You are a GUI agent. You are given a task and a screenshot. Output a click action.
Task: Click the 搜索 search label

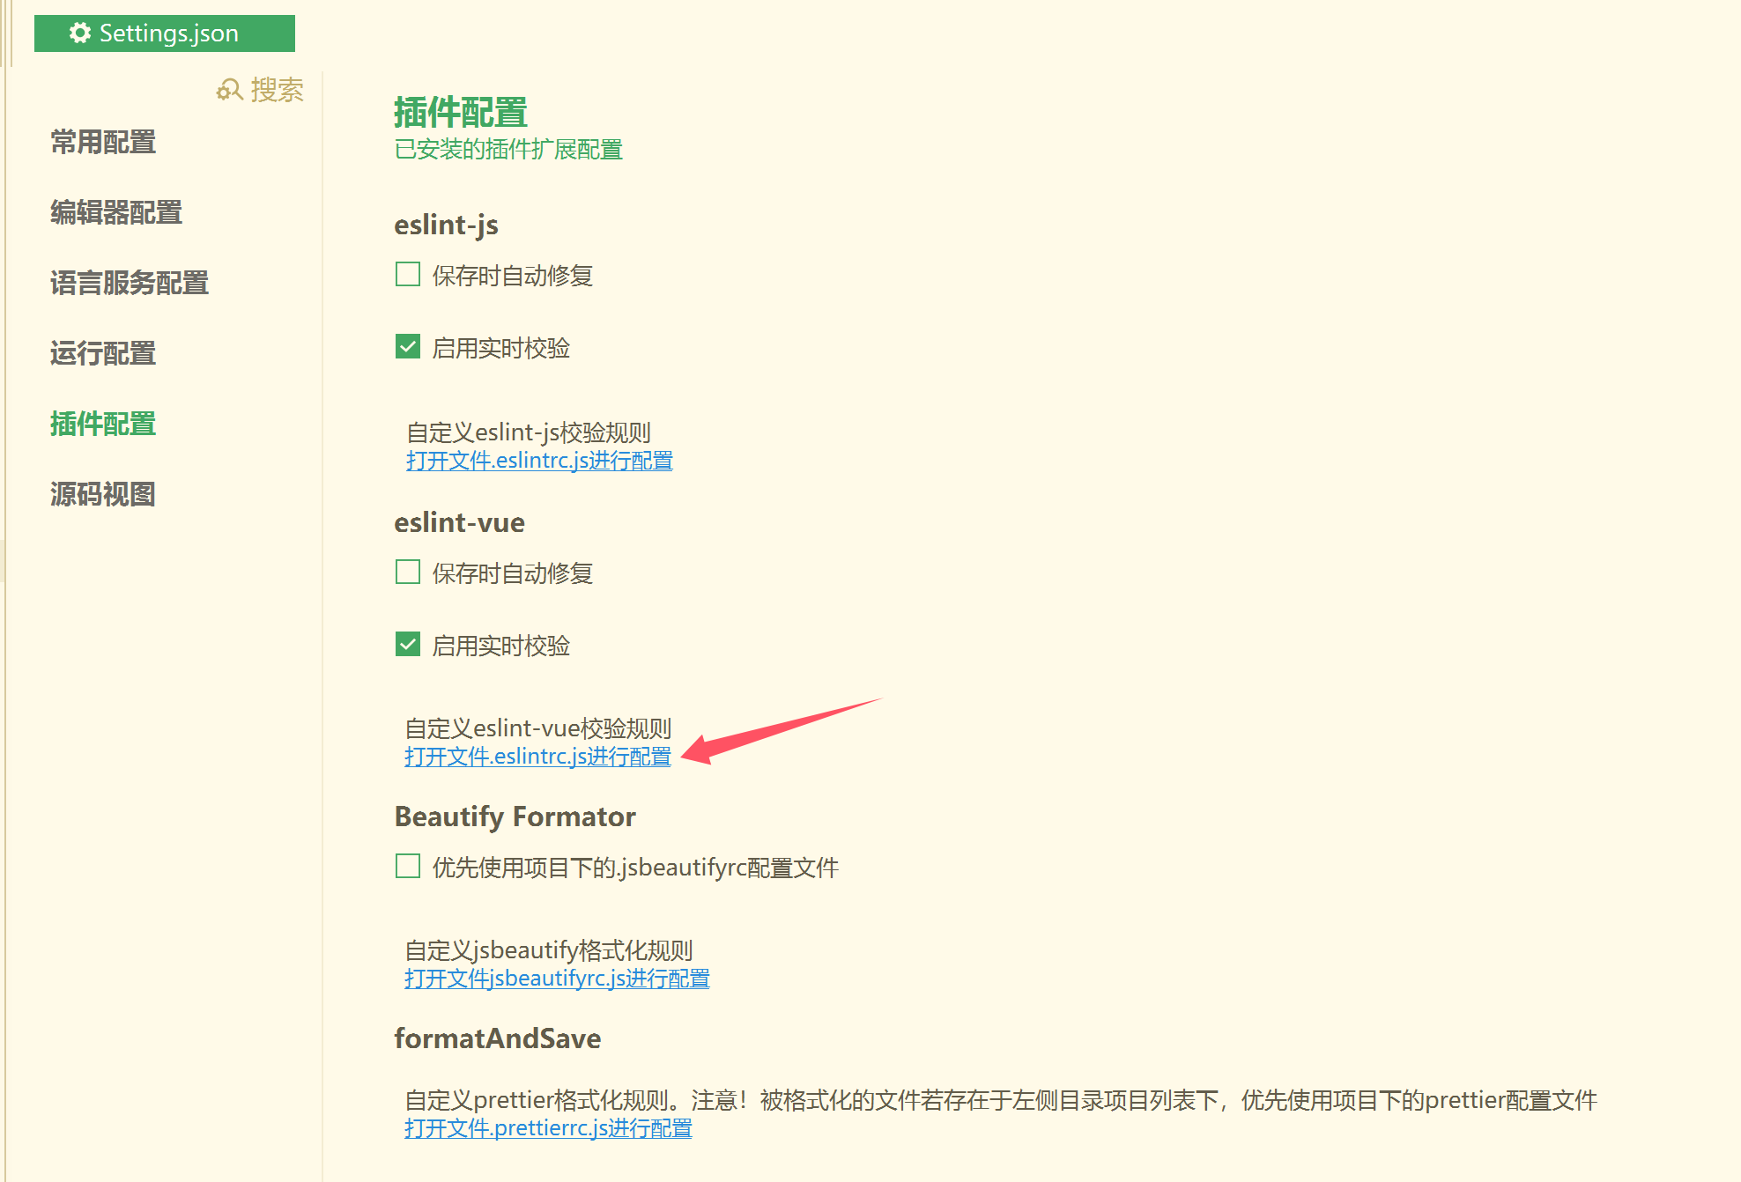click(x=276, y=89)
